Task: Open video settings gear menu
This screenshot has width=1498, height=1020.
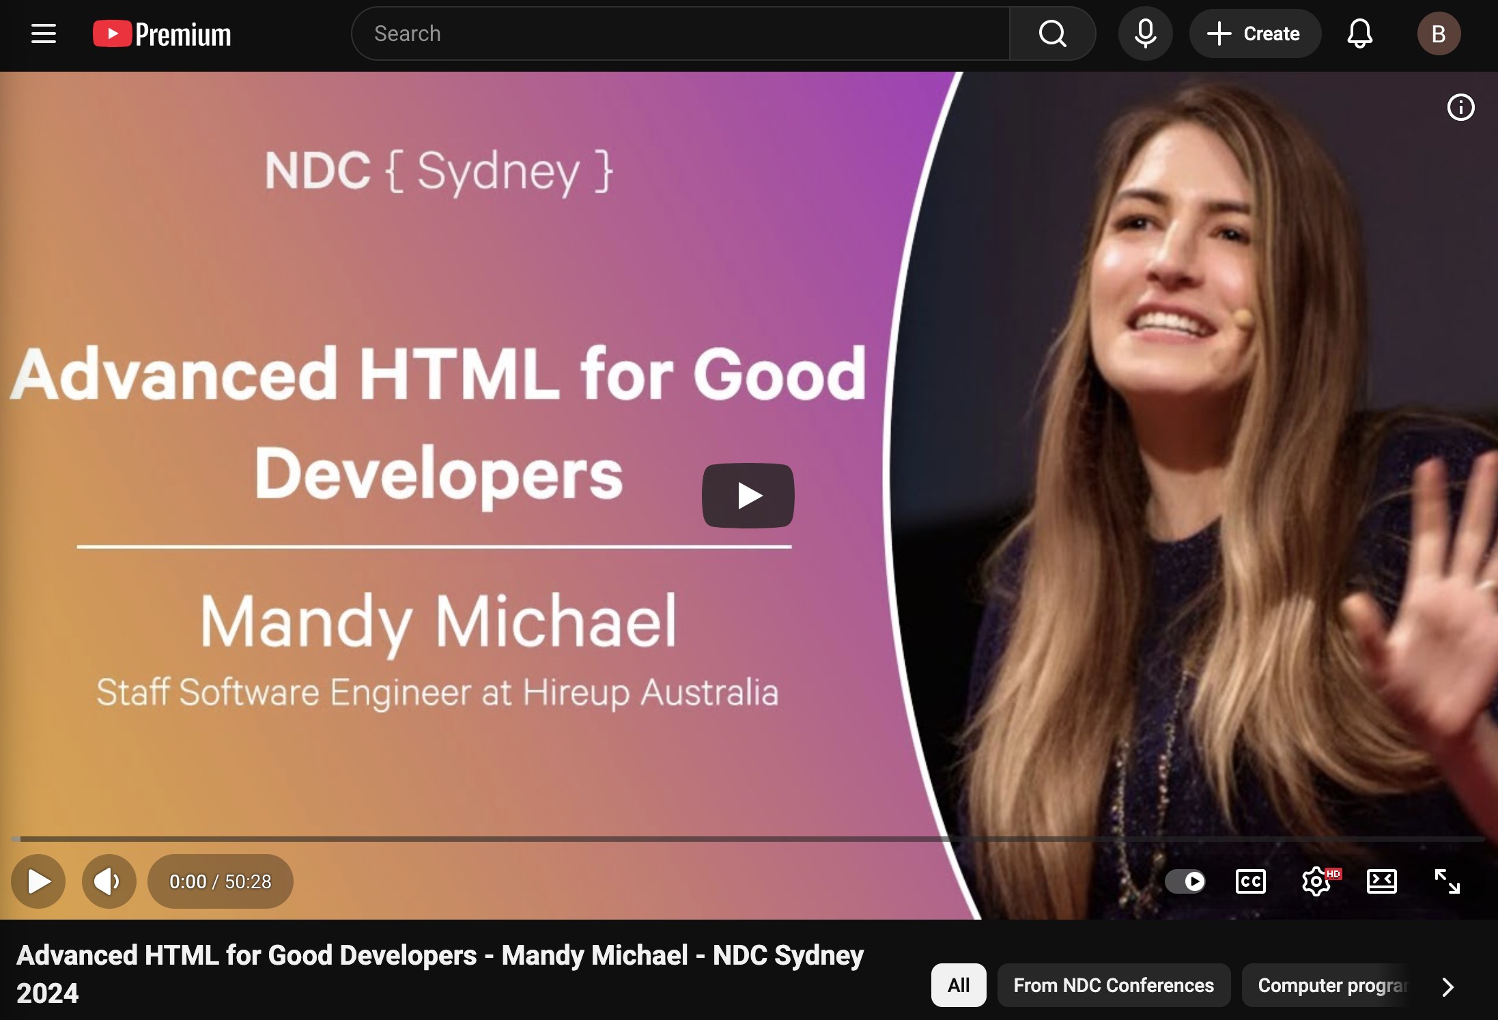Action: tap(1316, 881)
